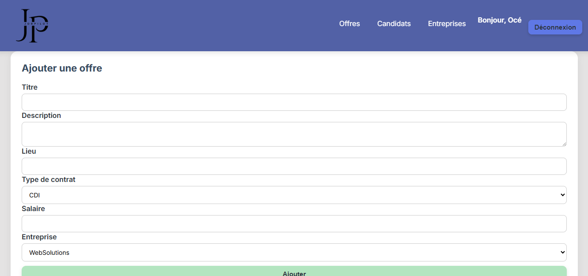Submit the form with the Ajouter button
This screenshot has height=276, width=588.
tap(294, 272)
